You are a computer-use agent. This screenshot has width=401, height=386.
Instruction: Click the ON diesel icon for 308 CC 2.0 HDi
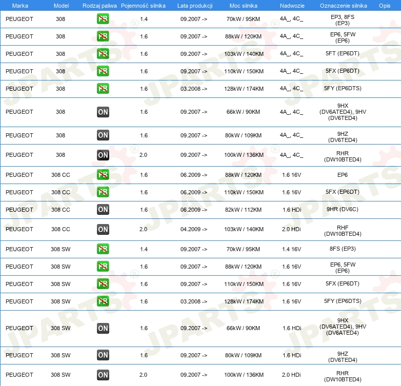(x=103, y=229)
